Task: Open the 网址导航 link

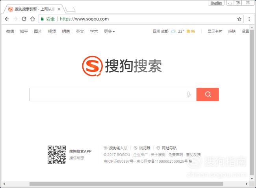Action: click(167, 148)
